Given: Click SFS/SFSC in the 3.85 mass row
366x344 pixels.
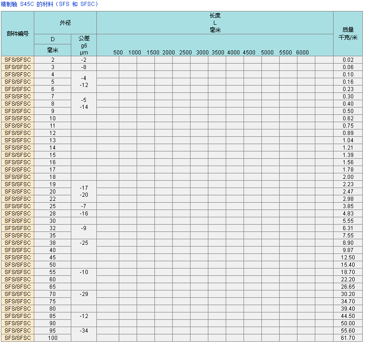Looking at the screenshot, I should pos(18,206).
